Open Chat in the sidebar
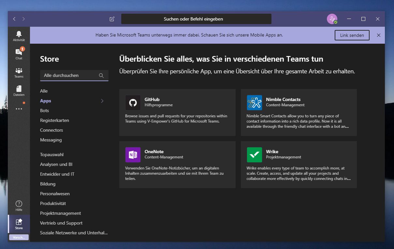 pyautogui.click(x=19, y=54)
